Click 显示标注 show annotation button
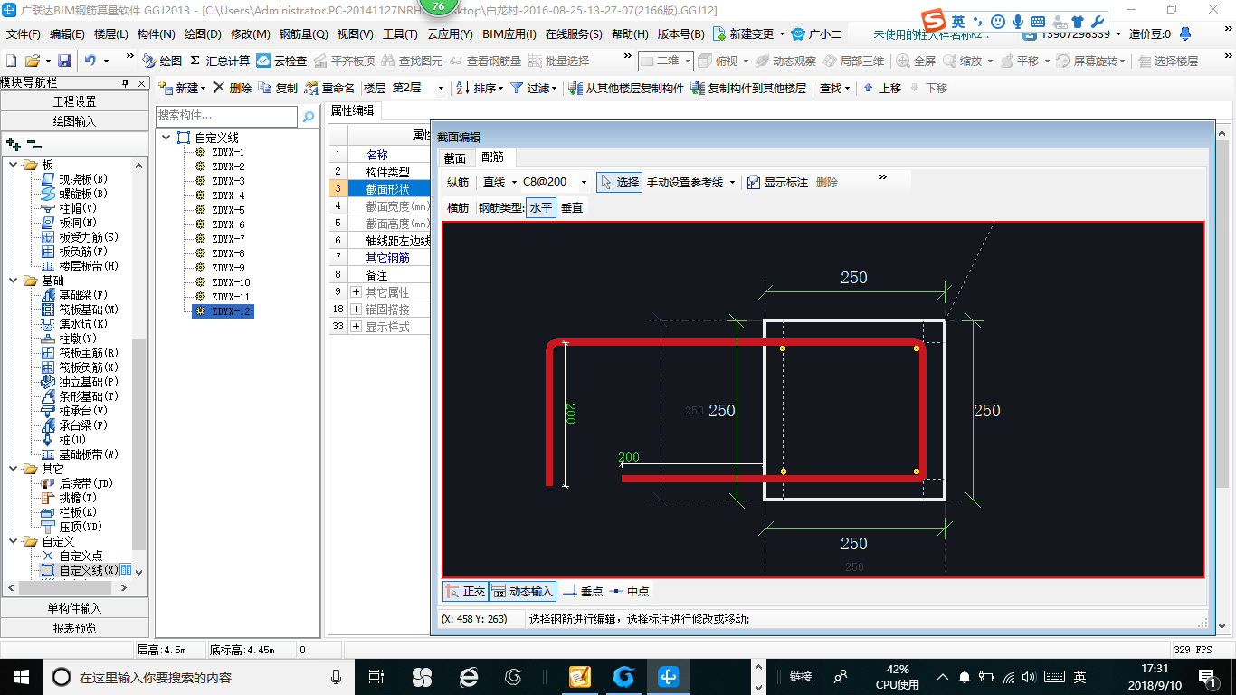Image resolution: width=1236 pixels, height=695 pixels. coord(777,182)
